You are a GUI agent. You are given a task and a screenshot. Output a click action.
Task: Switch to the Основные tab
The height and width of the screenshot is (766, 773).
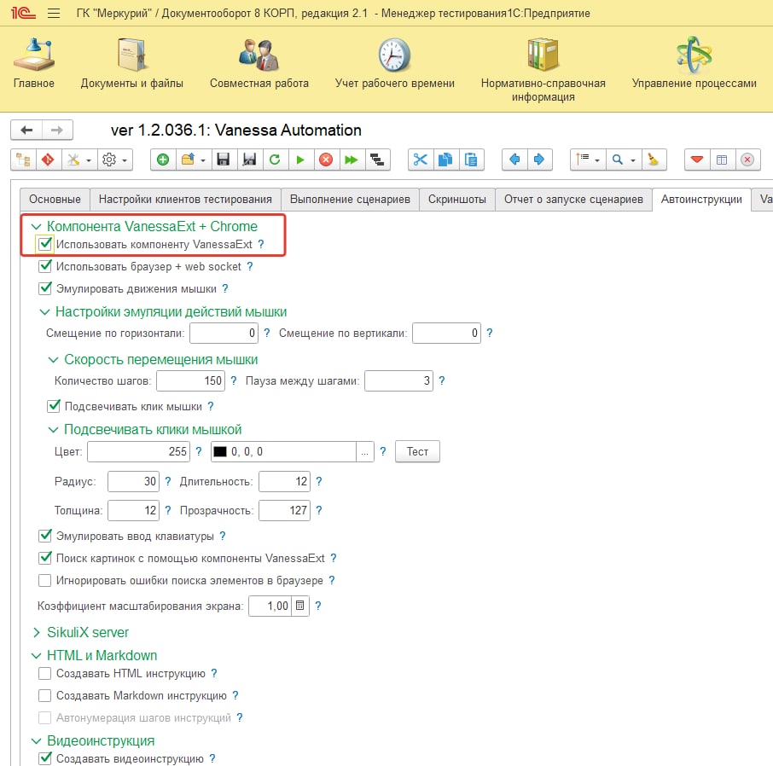point(55,199)
